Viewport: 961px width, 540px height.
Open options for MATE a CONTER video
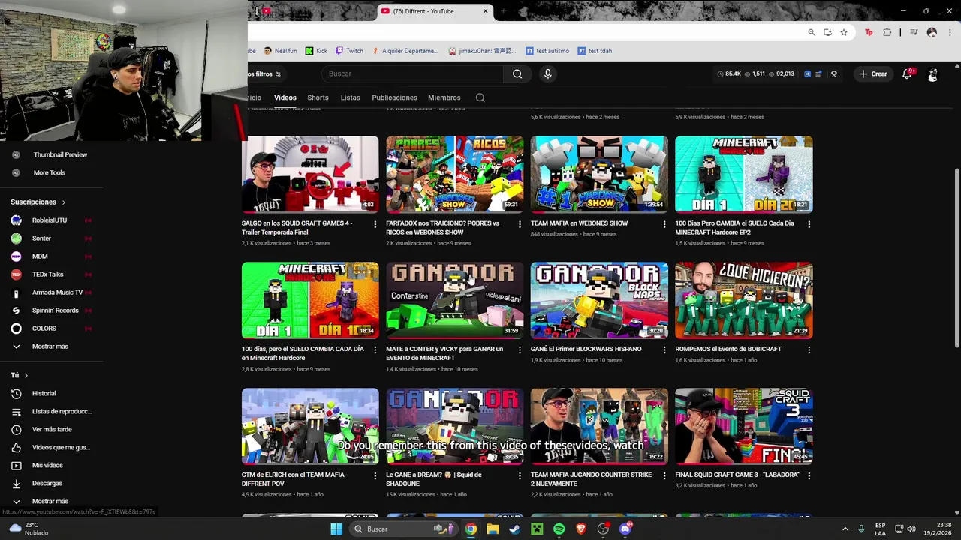point(520,349)
